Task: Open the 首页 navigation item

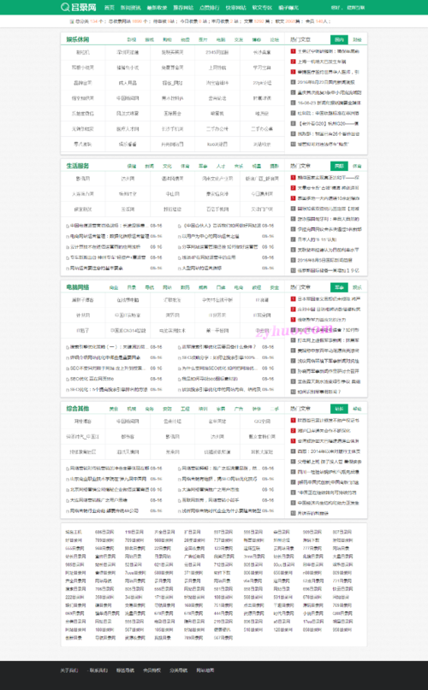Action: click(109, 8)
